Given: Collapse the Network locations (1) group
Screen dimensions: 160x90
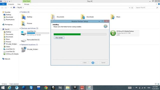Looking at the screenshot, I should pos(20,44).
